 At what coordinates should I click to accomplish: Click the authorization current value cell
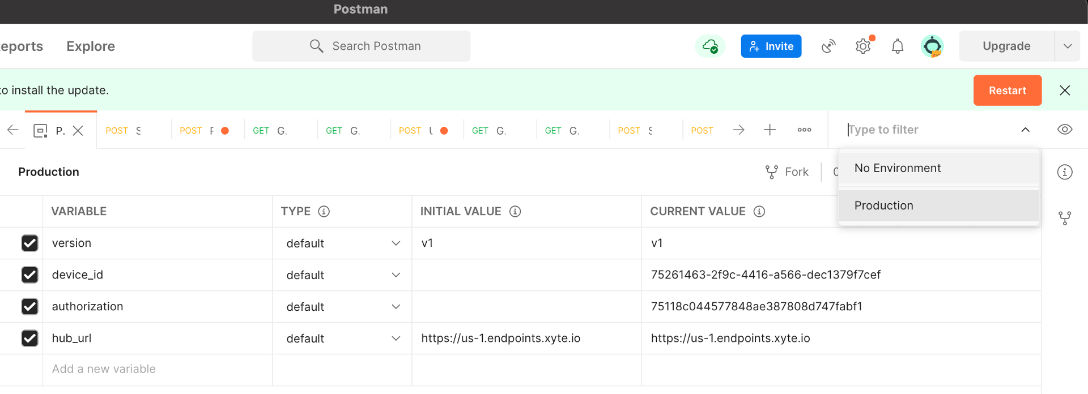[841, 307]
